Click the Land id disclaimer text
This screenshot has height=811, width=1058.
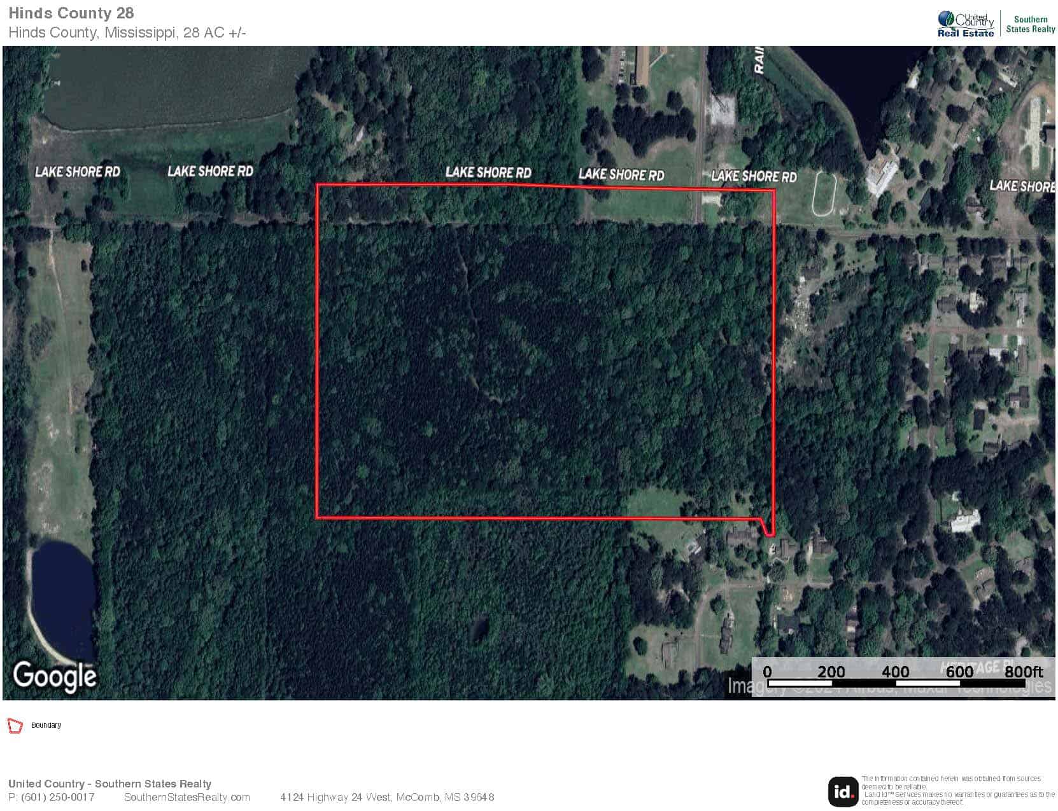click(x=957, y=790)
